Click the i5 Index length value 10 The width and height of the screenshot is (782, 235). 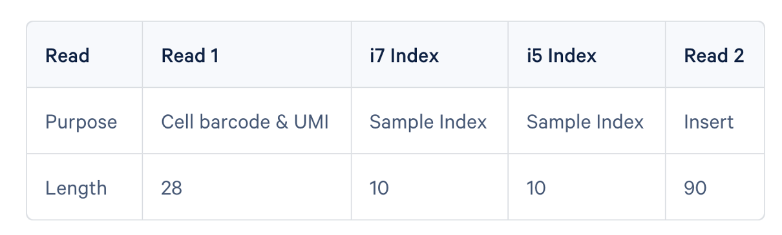(536, 189)
